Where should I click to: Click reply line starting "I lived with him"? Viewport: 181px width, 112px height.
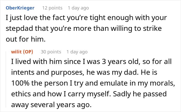[x=91, y=62]
